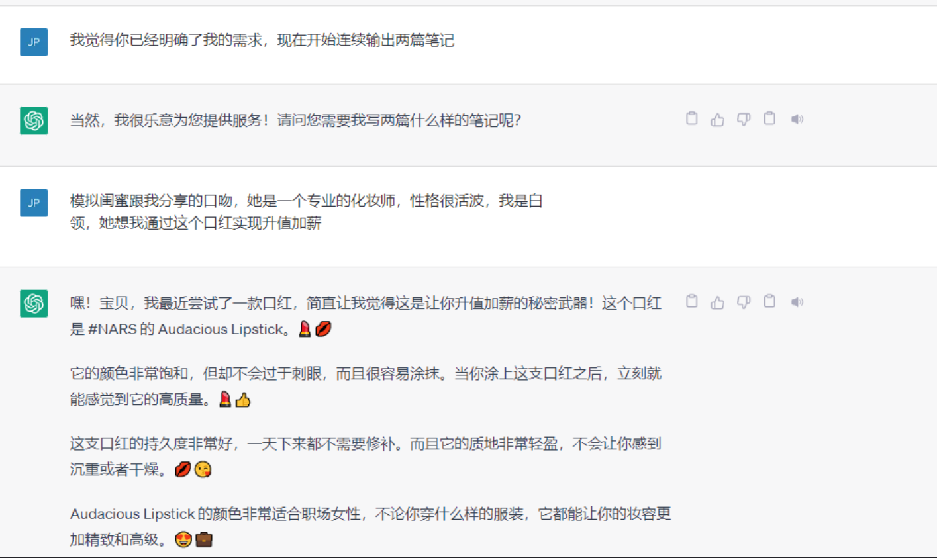This screenshot has width=937, height=558.
Task: Play audio for the 当然，我很乐意 reply
Action: pos(797,119)
